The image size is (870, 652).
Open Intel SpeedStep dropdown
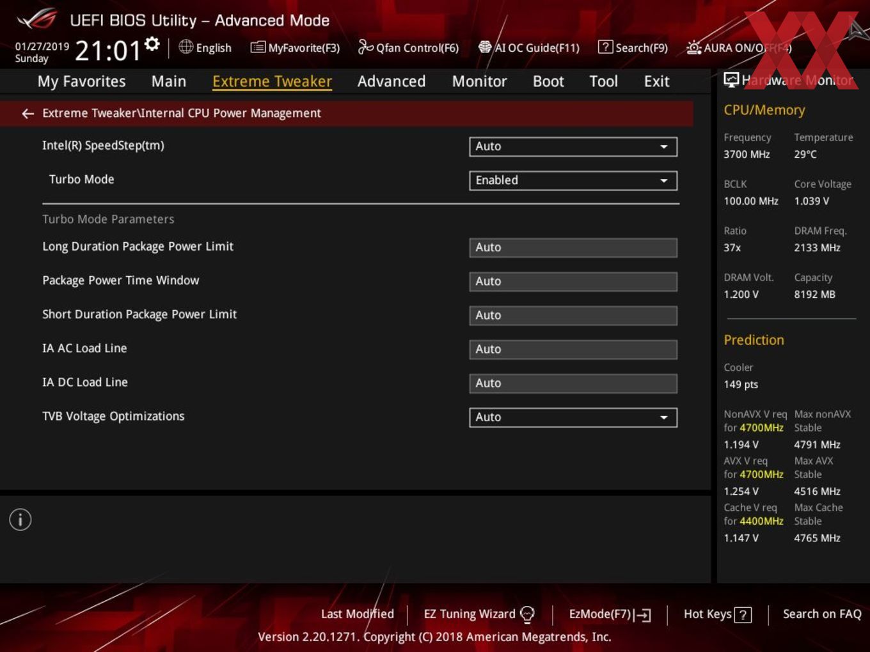tap(573, 146)
